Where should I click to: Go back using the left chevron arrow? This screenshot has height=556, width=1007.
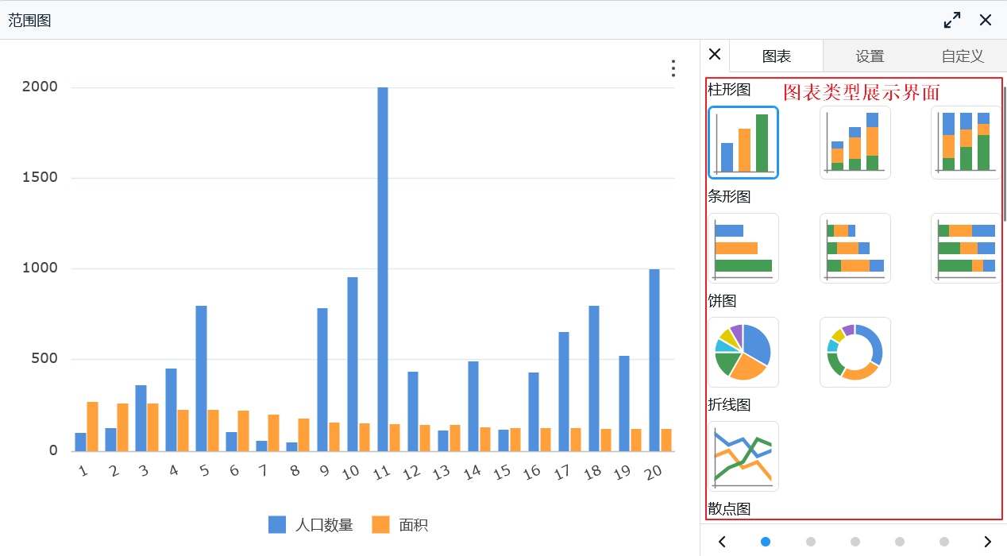(722, 542)
